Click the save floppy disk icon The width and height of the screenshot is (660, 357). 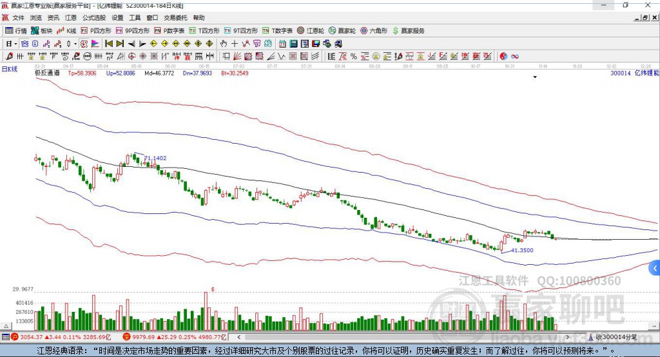click(316, 44)
